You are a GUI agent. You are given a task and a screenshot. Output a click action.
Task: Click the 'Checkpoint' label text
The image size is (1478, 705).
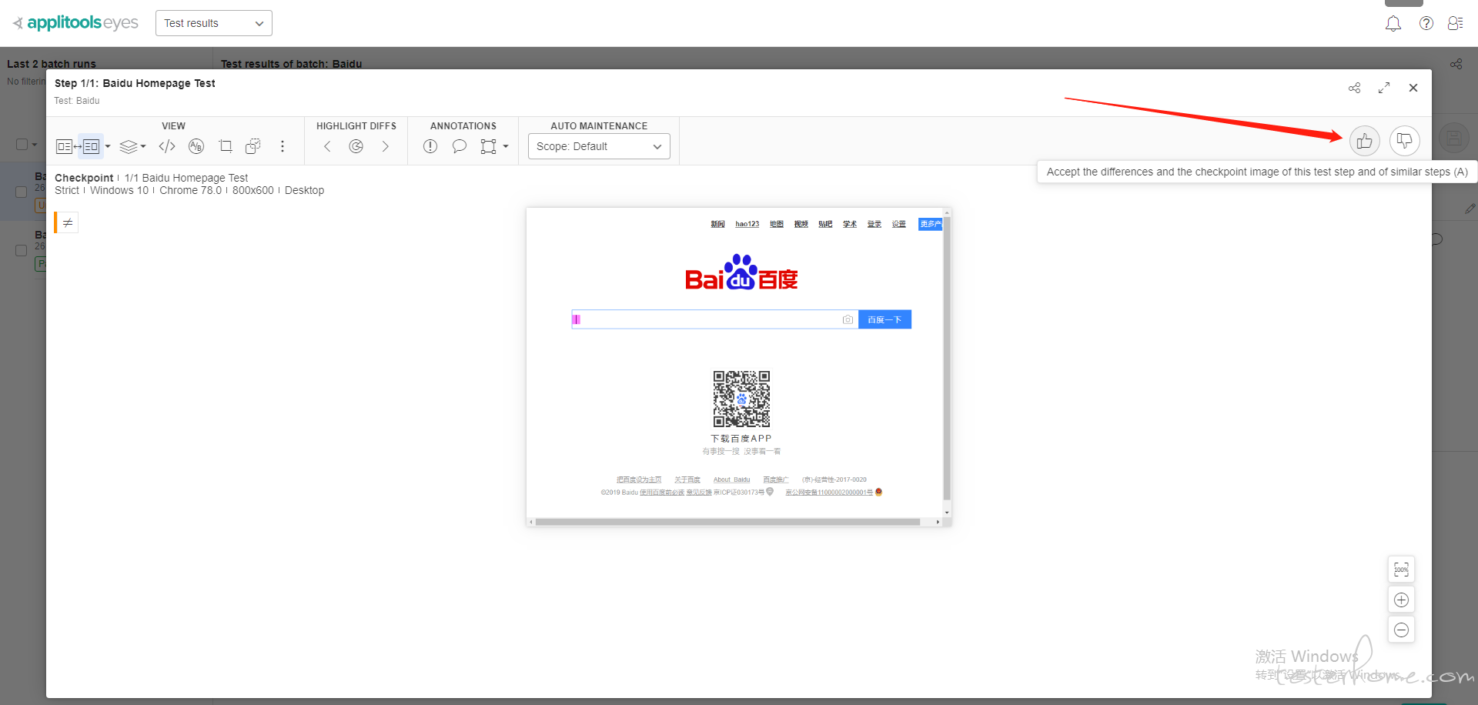pos(84,178)
